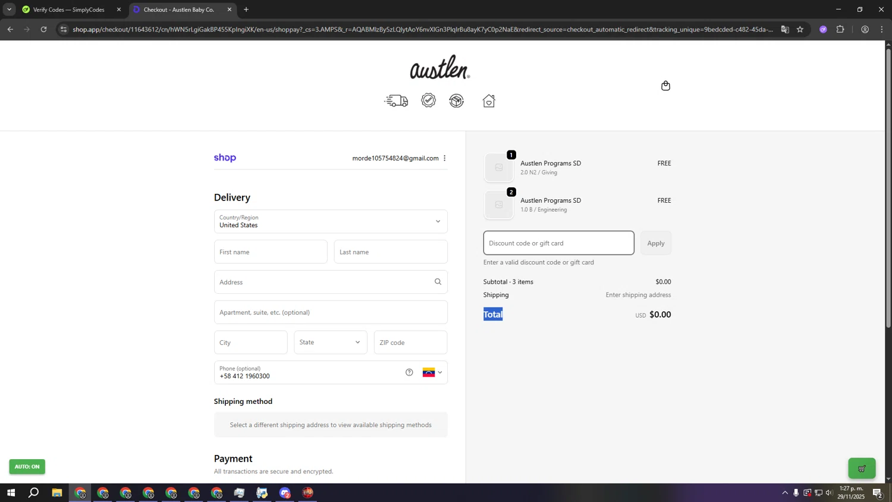Click the City field
This screenshot has width=892, height=502.
click(x=250, y=343)
